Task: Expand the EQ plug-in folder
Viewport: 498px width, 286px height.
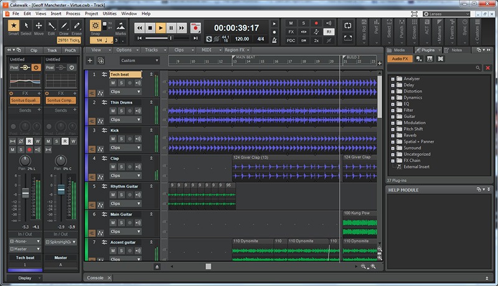Action: 393,104
